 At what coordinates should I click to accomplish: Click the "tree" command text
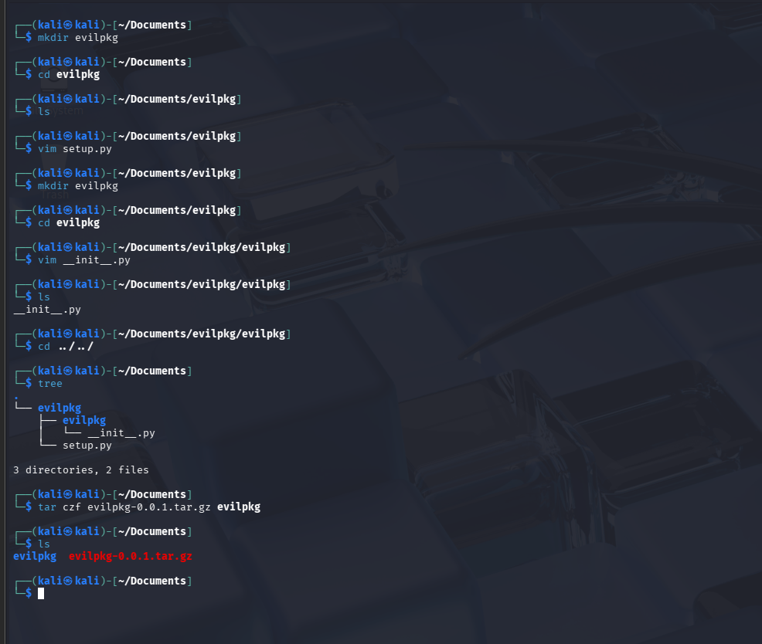tap(50, 384)
